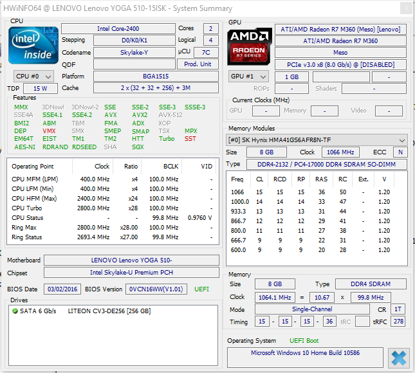Click the Microsoft Windows 10 Home build field

306,354
